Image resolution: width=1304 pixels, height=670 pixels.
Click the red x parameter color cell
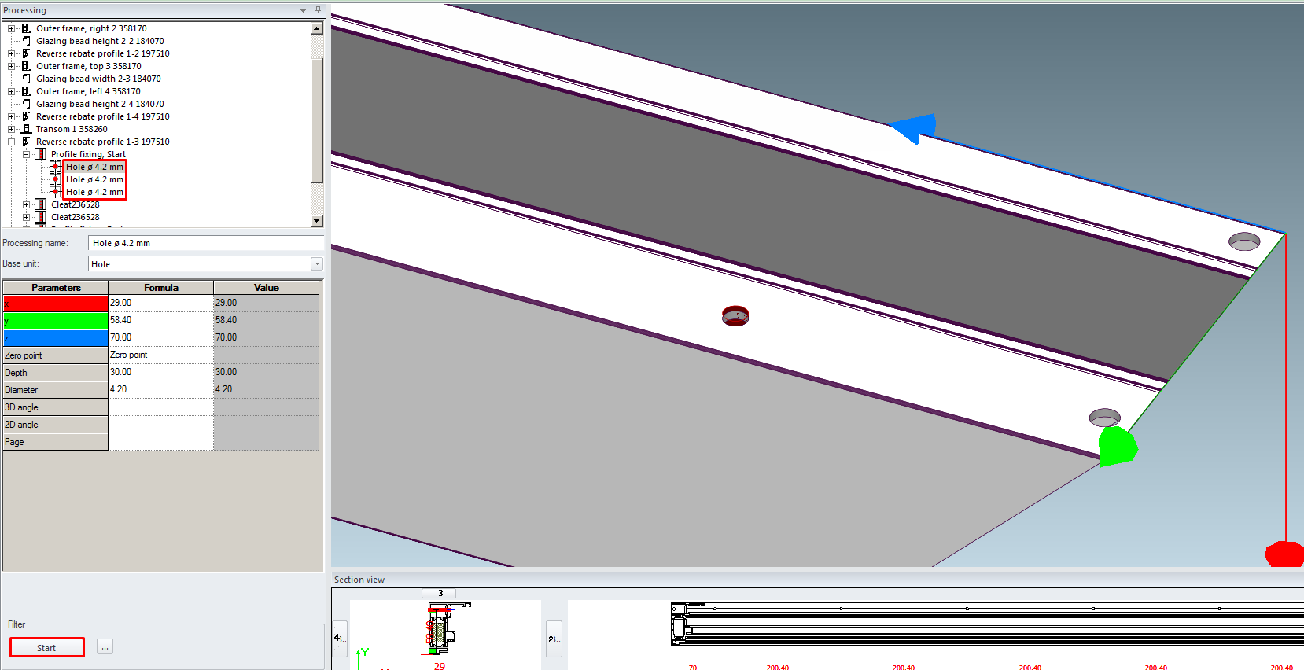(55, 303)
